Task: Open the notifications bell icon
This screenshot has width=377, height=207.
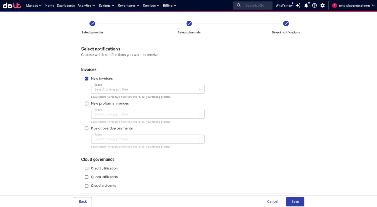Action: 306,6
